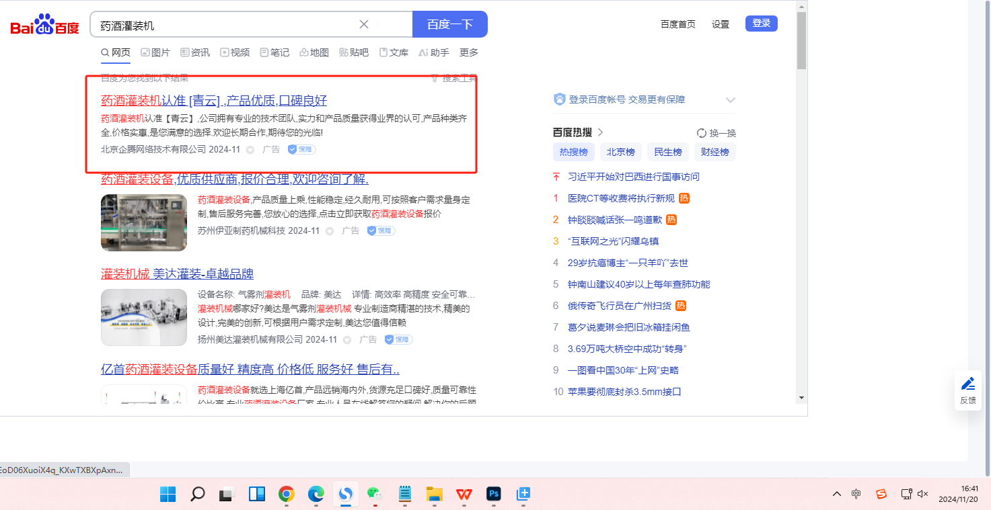Switch to the 图片 search tab
The image size is (991, 510).
[x=155, y=52]
